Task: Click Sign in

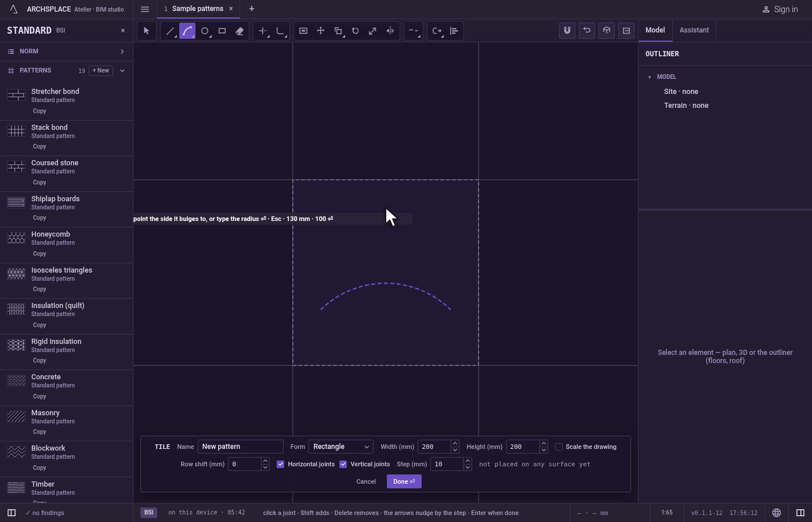Action: [x=780, y=9]
